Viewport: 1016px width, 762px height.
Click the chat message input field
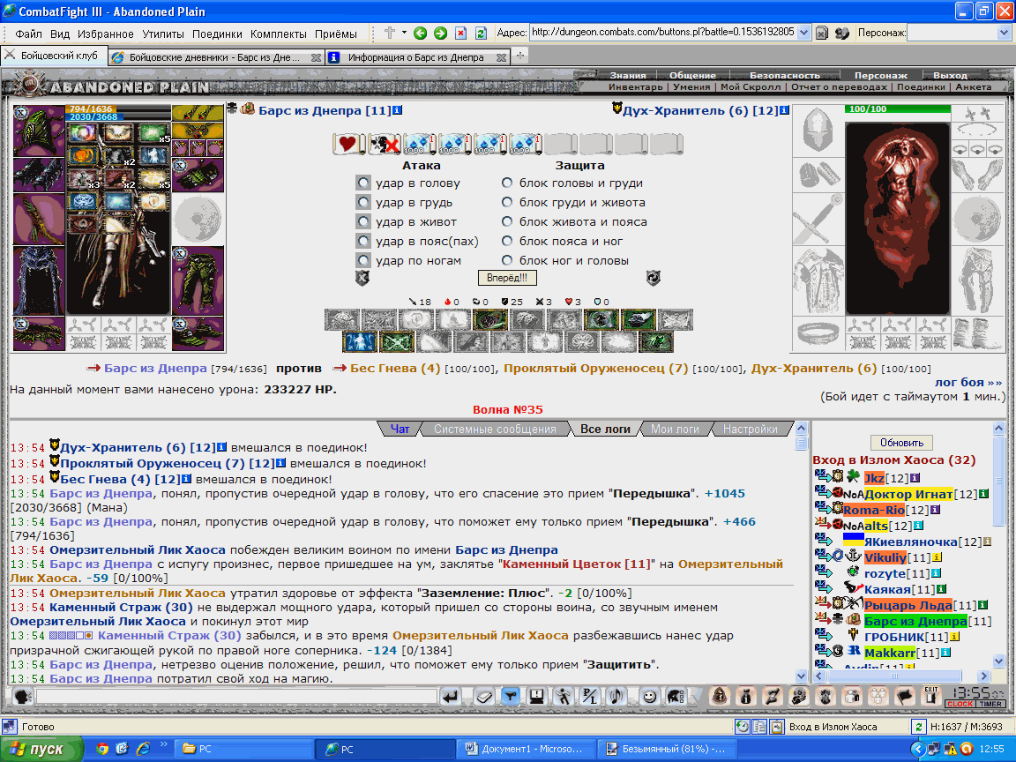236,697
